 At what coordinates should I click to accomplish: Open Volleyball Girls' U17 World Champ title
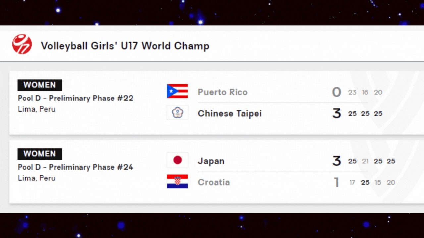click(125, 46)
